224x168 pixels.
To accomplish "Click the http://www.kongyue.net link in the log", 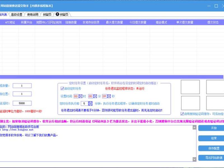I will coord(18,130).
